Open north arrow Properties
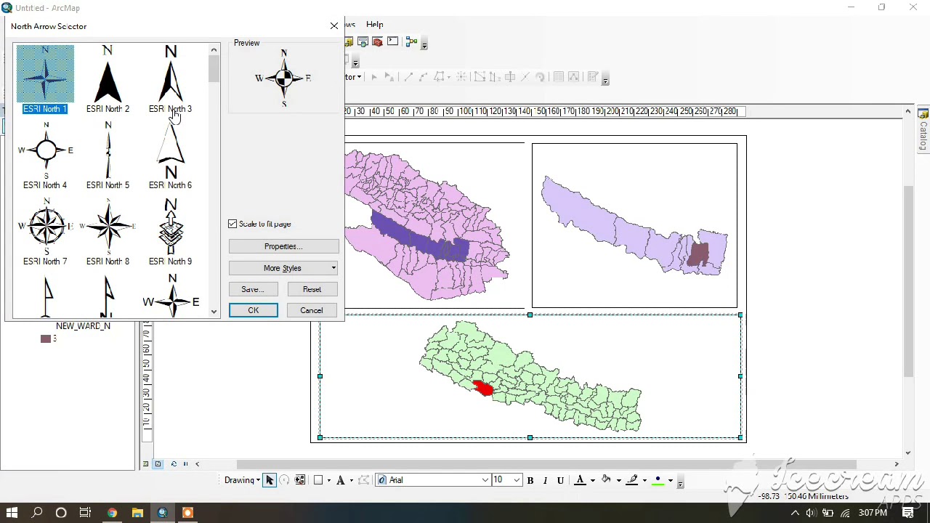The width and height of the screenshot is (930, 523). tap(283, 246)
